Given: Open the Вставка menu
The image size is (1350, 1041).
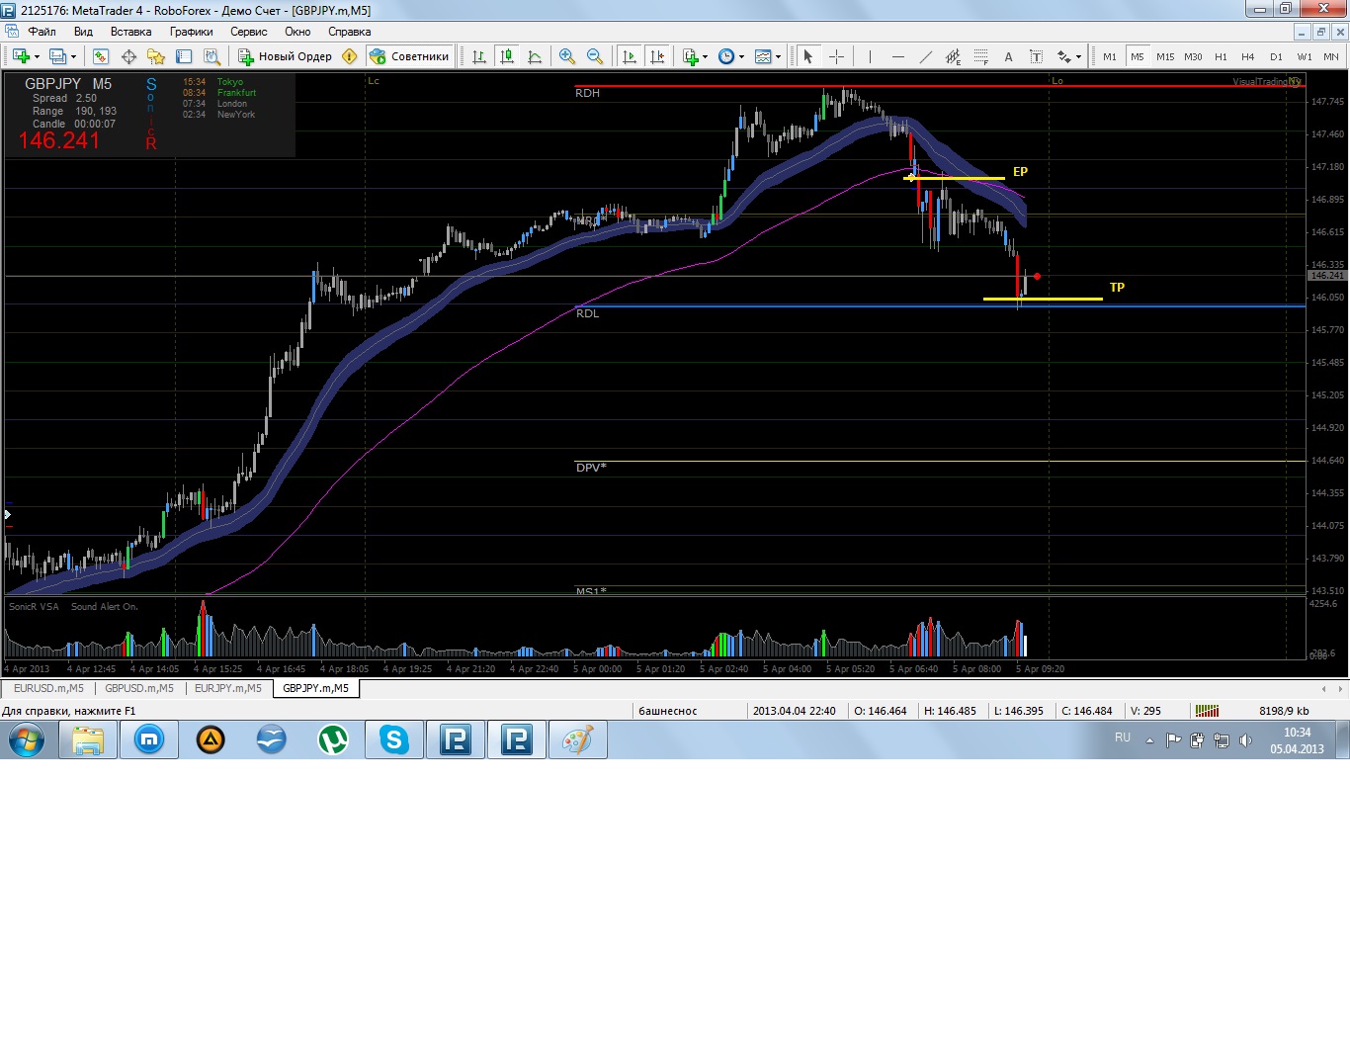Looking at the screenshot, I should coord(130,32).
